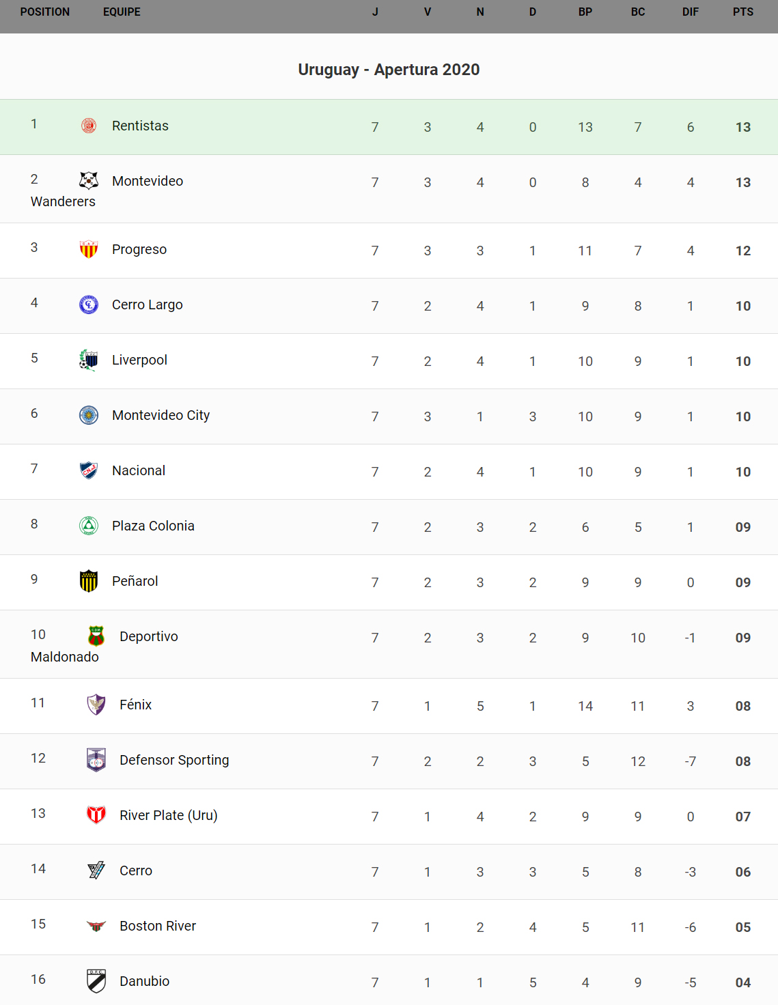Click the Rentistas club crest icon
This screenshot has width=778, height=1005.
89,126
